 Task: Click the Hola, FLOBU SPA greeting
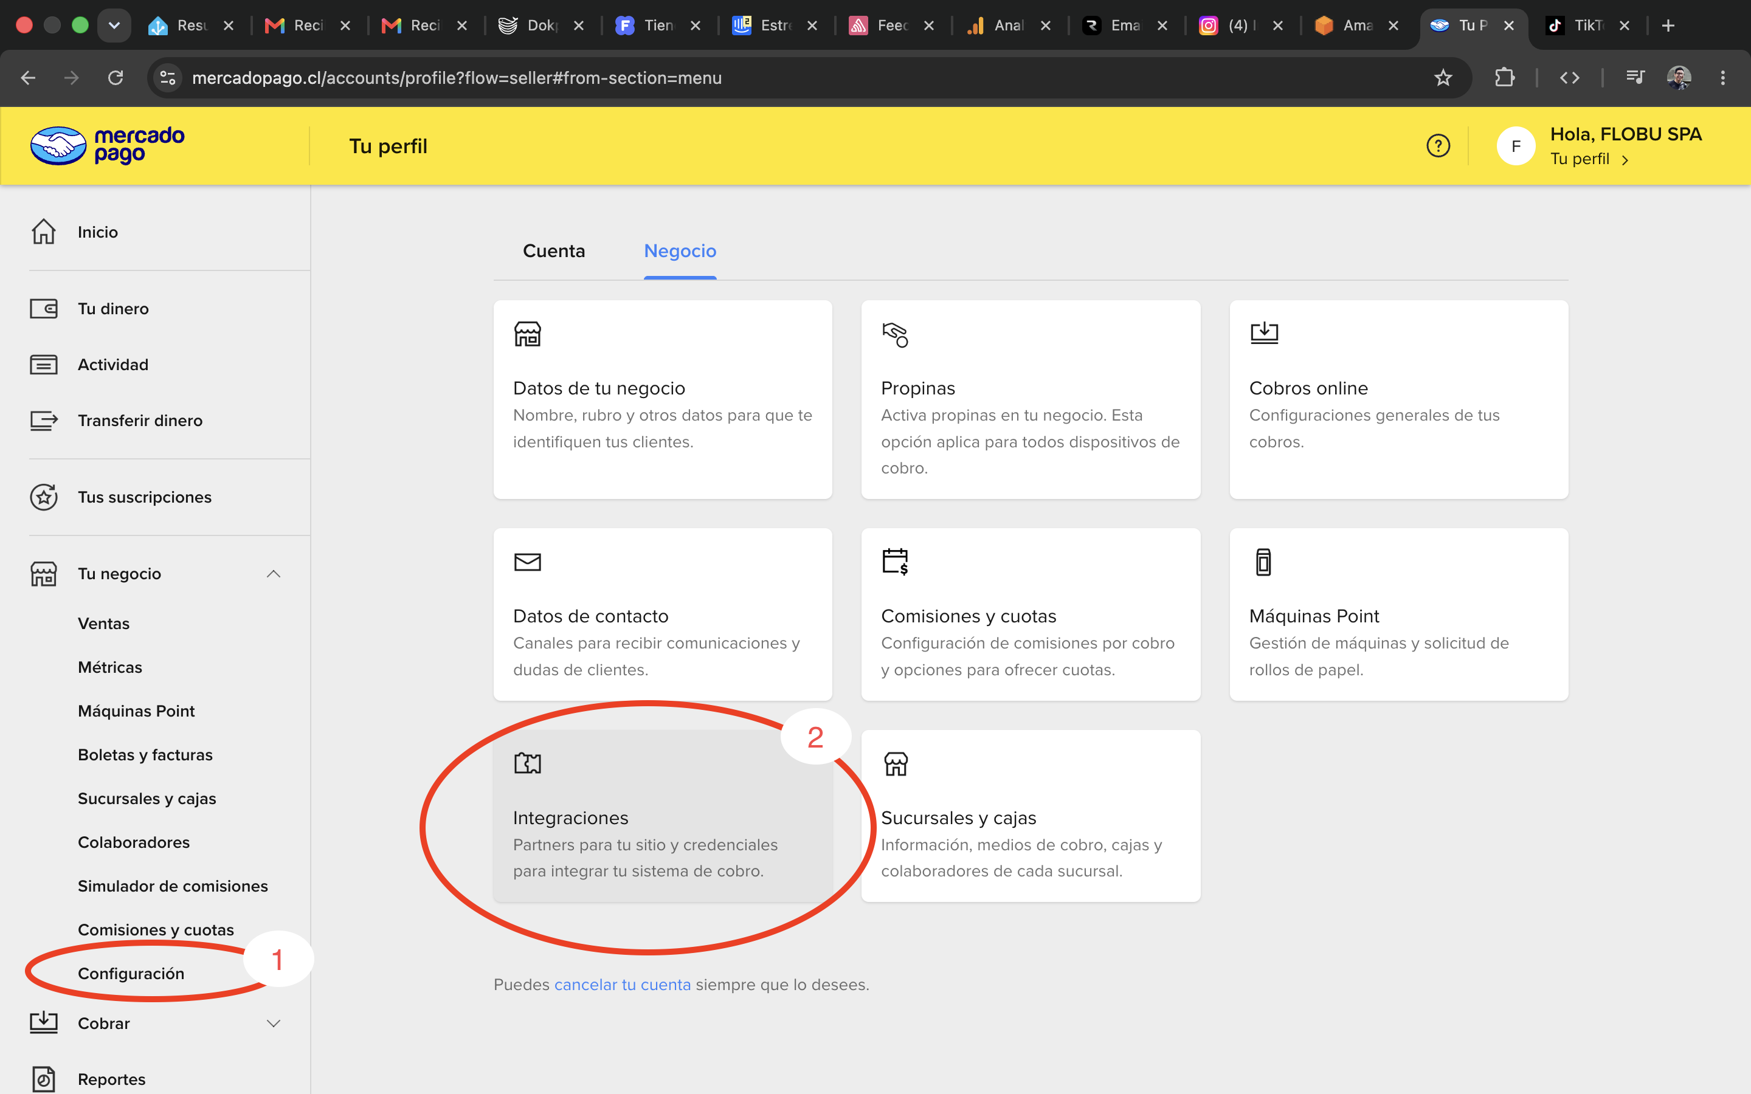[x=1626, y=134]
